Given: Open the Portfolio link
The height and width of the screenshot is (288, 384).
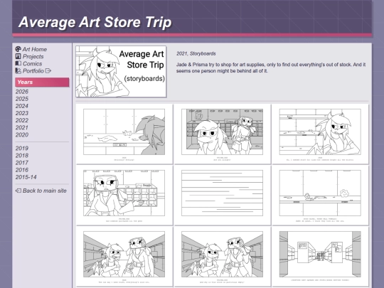Looking at the screenshot, I should 33,71.
